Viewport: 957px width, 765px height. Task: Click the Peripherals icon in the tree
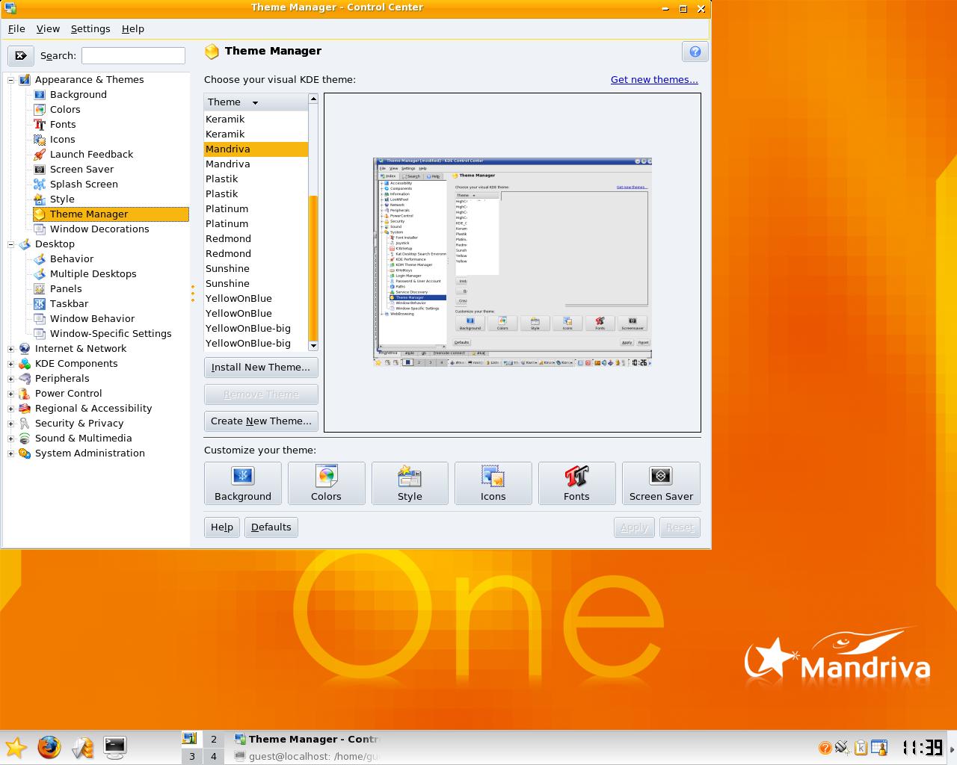click(25, 379)
